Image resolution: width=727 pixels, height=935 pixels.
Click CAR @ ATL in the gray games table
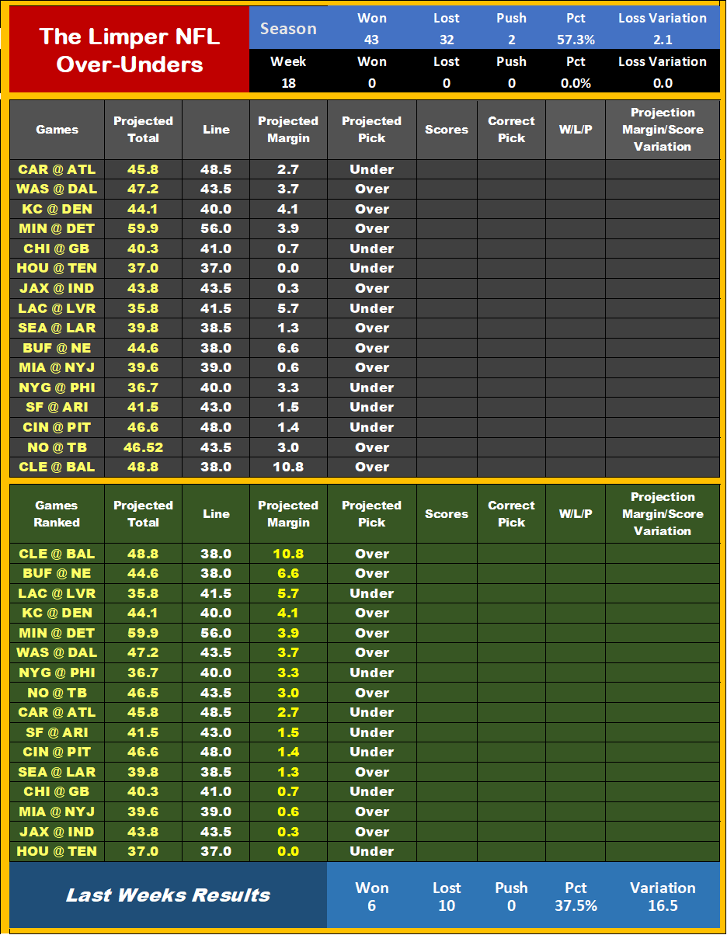pos(57,169)
